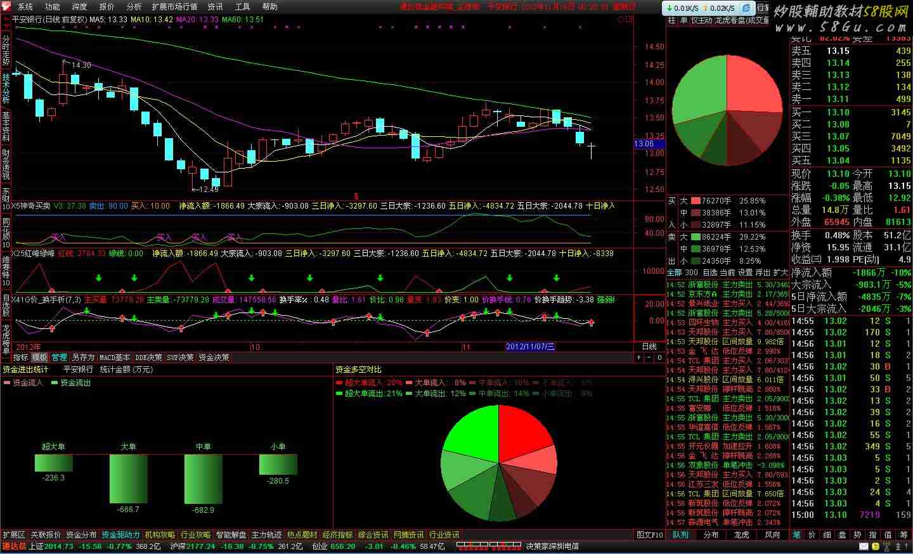The width and height of the screenshot is (913, 554).
Task: Select the SUP决策 template
Action: click(180, 358)
